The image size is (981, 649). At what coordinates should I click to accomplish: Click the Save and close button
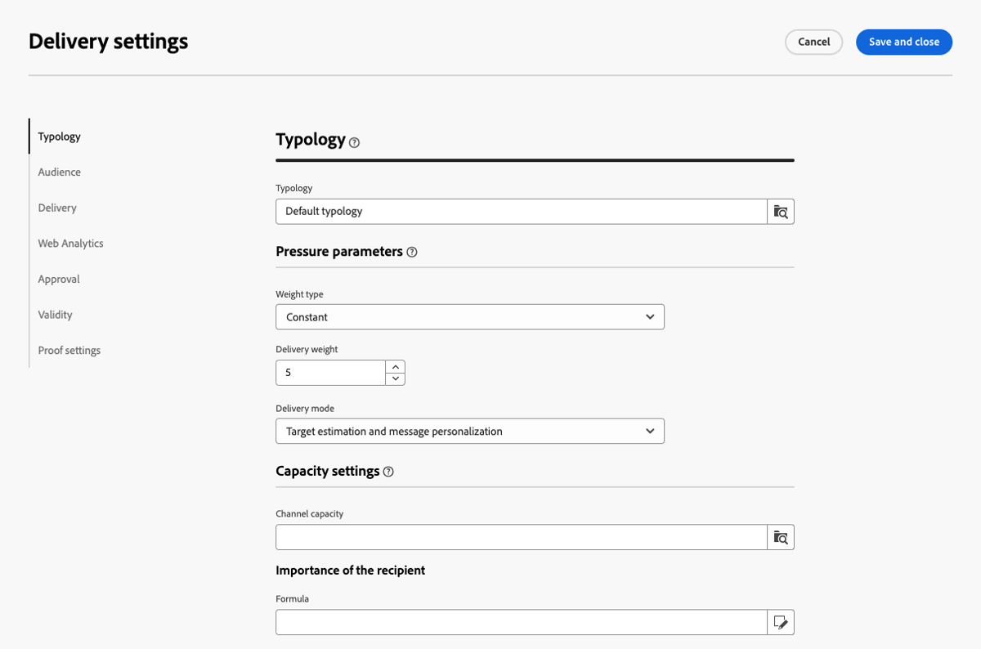tap(903, 42)
